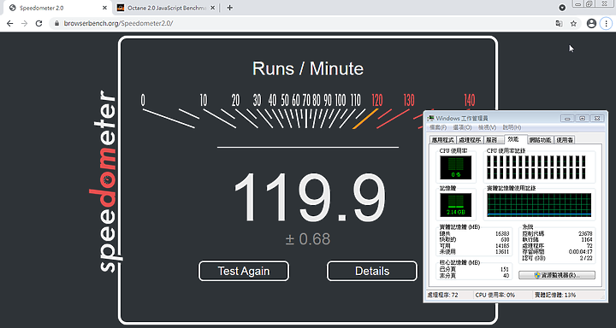The width and height of the screenshot is (616, 328).
Task: Open Chrome's three-dot menu
Action: [x=606, y=24]
